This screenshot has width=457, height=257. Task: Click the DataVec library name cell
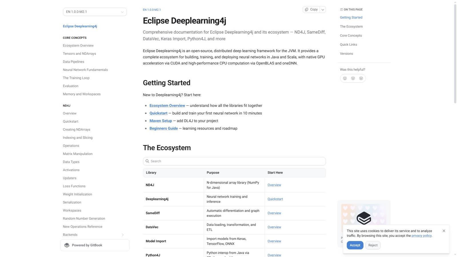point(152,227)
